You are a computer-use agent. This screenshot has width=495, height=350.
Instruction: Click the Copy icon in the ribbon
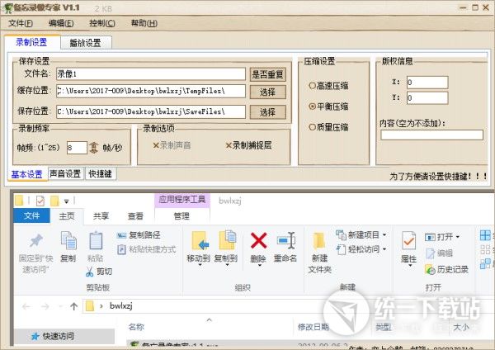[x=68, y=241]
